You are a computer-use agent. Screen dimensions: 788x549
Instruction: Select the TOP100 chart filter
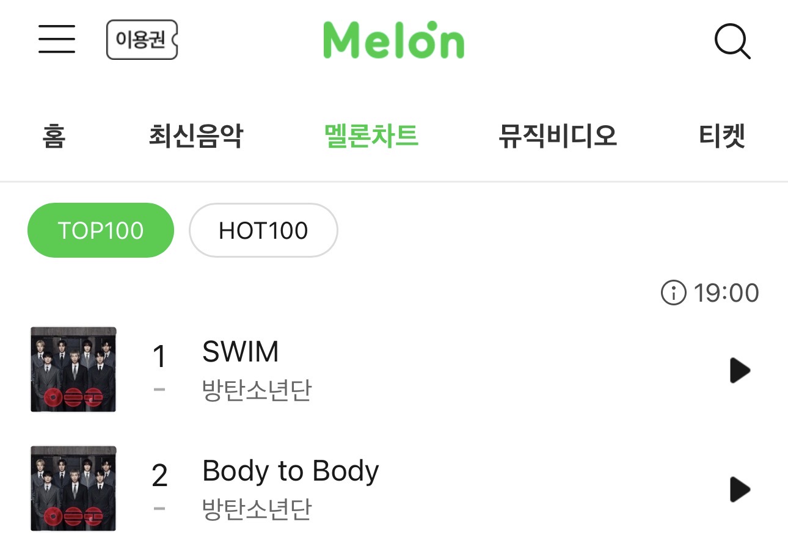click(101, 230)
